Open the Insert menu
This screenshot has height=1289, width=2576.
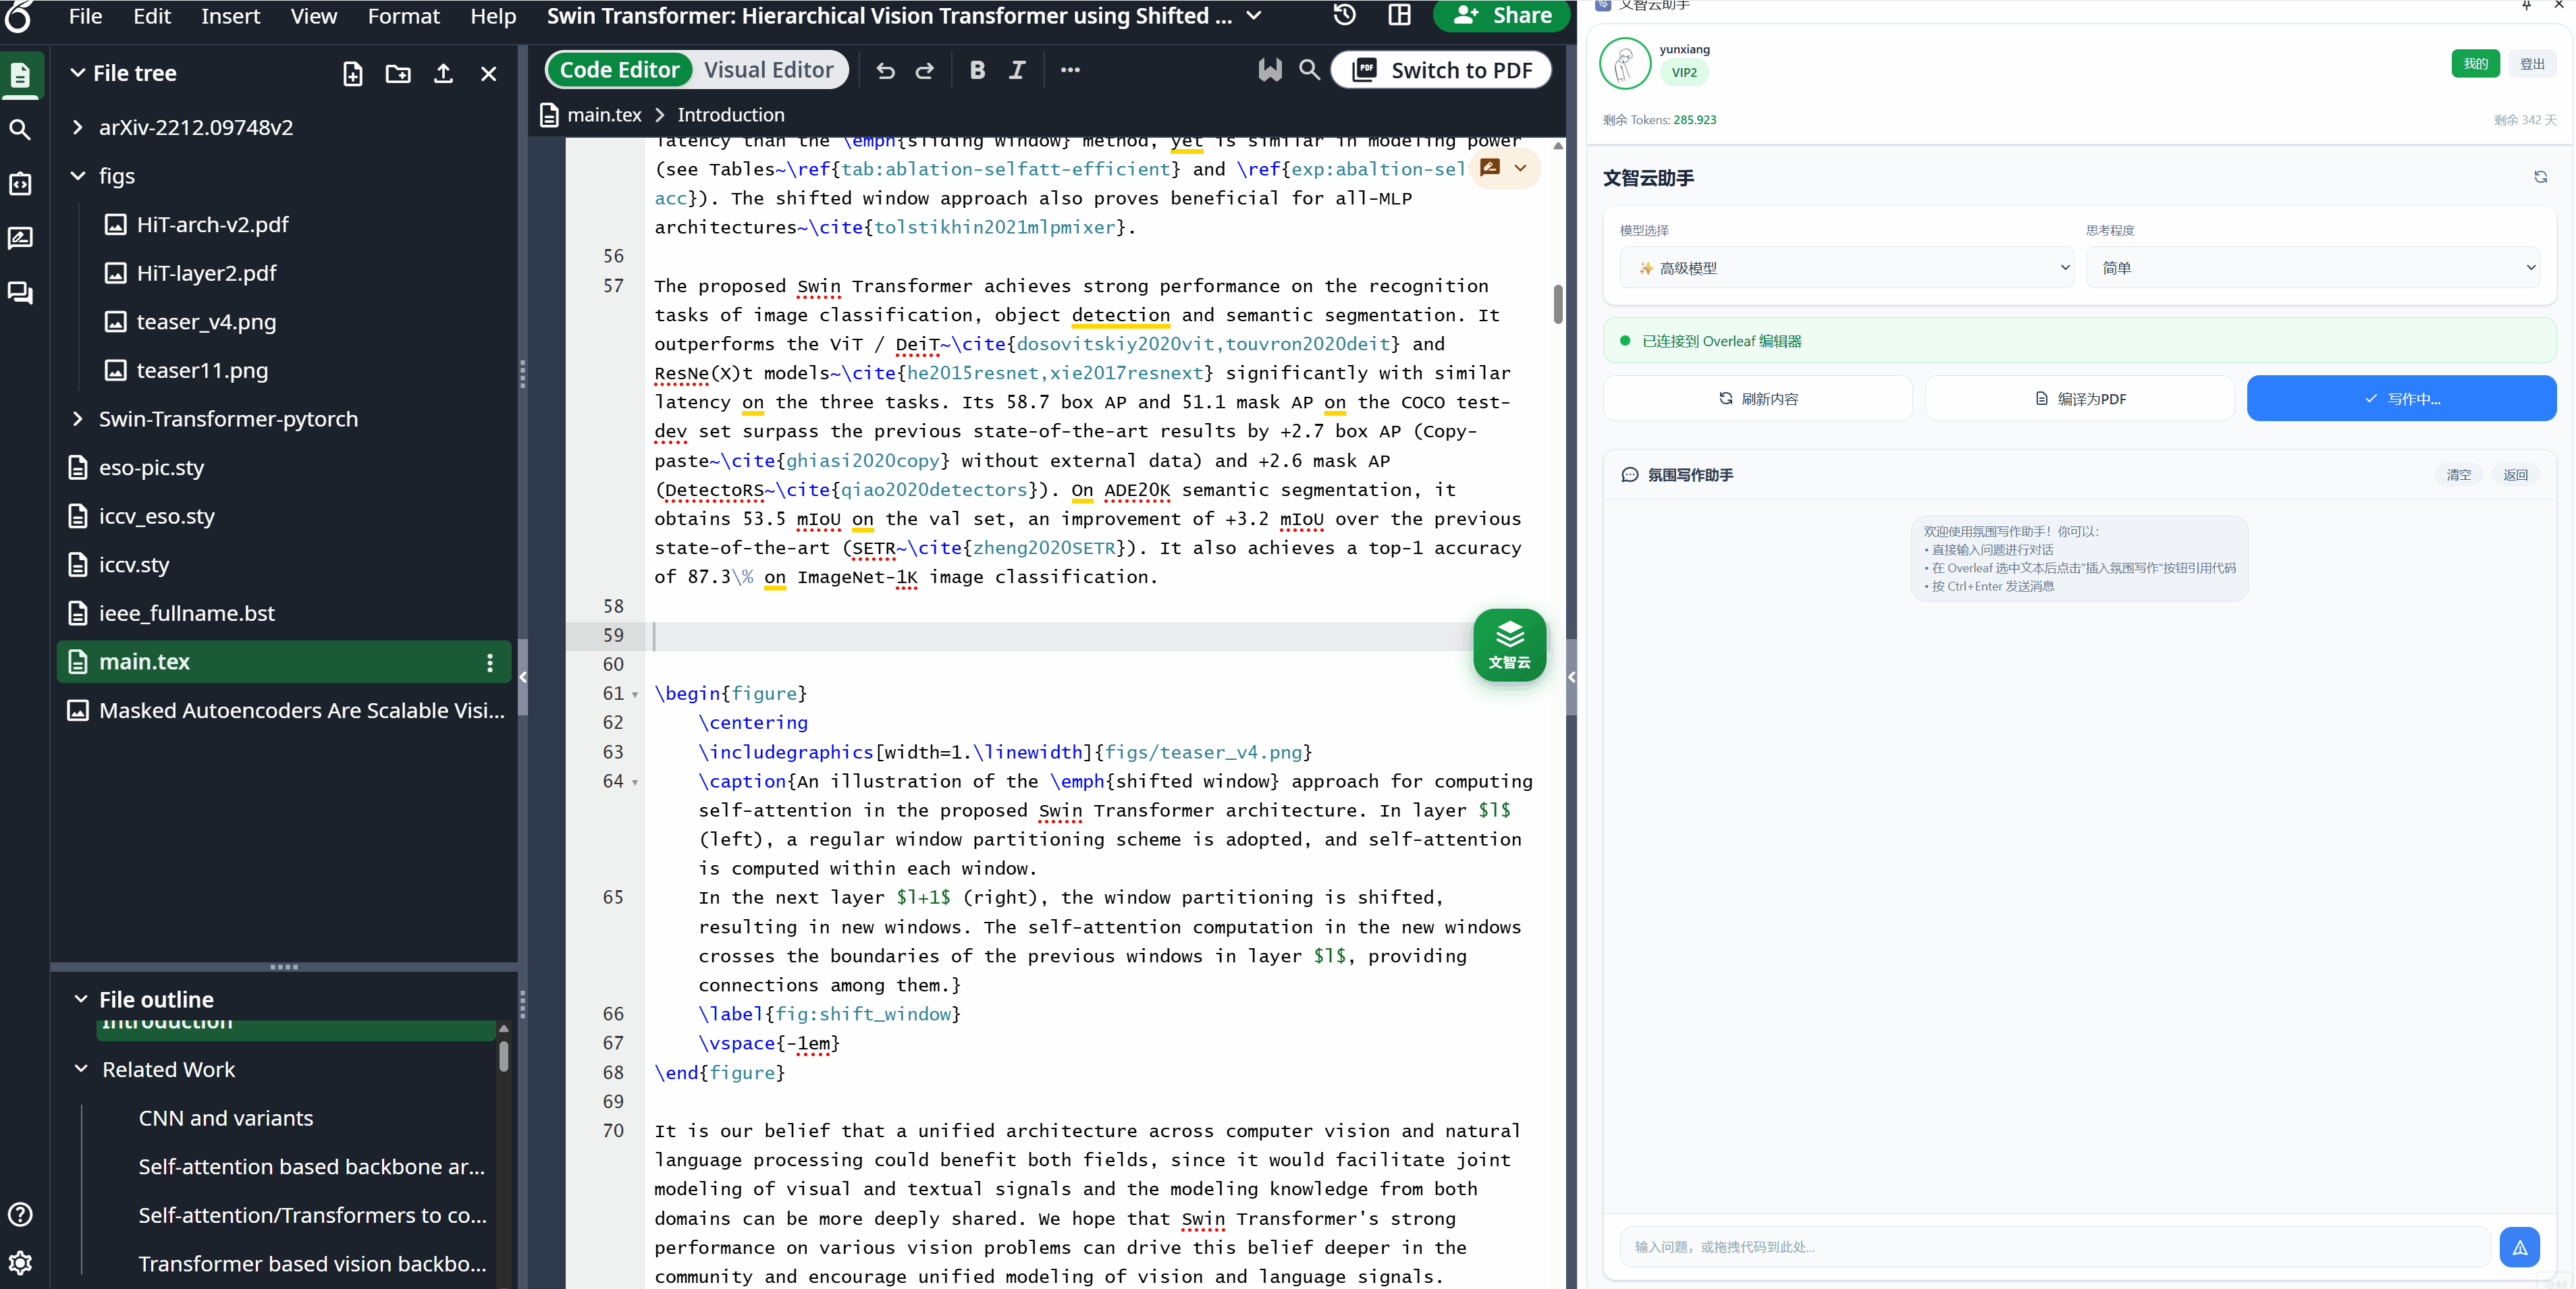pos(230,16)
